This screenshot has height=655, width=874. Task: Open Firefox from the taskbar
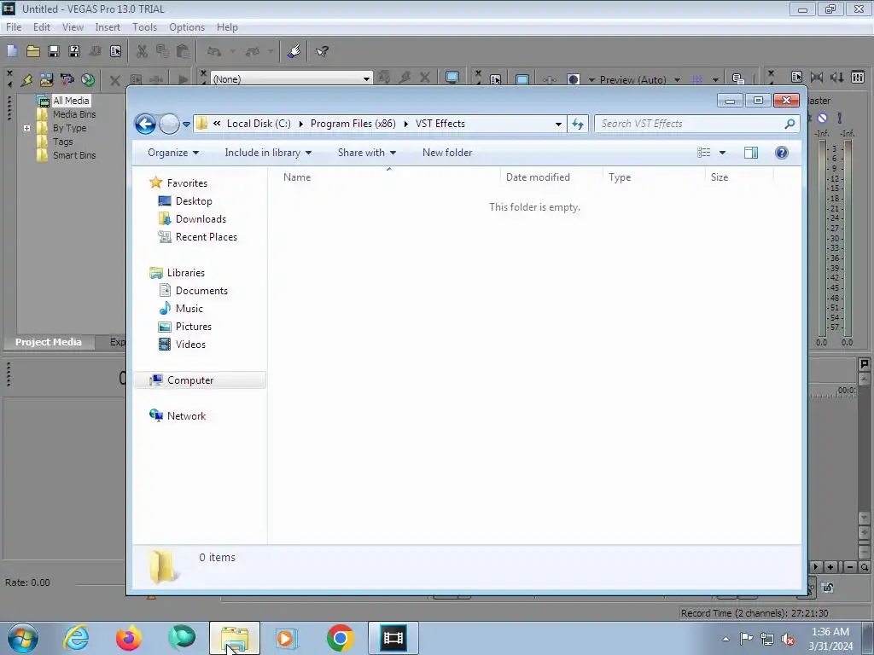click(x=128, y=638)
